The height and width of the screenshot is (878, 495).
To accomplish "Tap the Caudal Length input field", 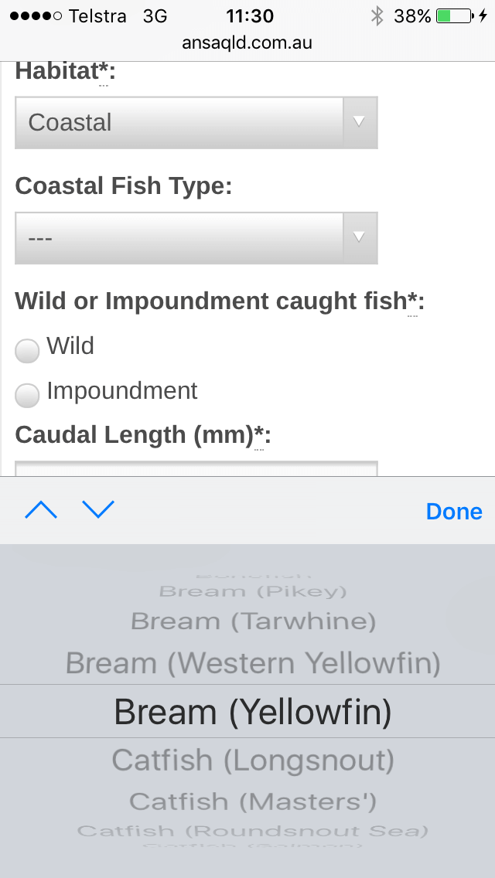I will pyautogui.click(x=196, y=468).
